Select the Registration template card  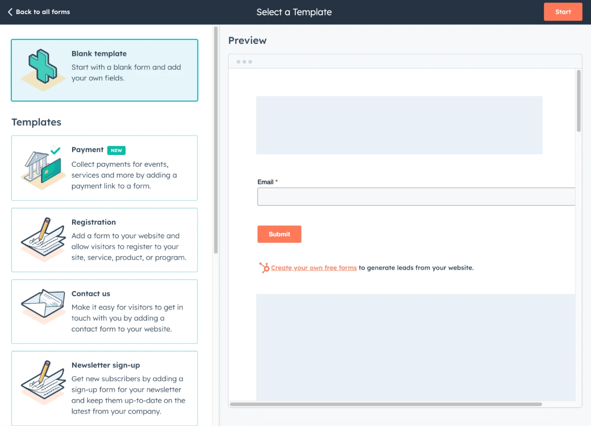click(104, 240)
